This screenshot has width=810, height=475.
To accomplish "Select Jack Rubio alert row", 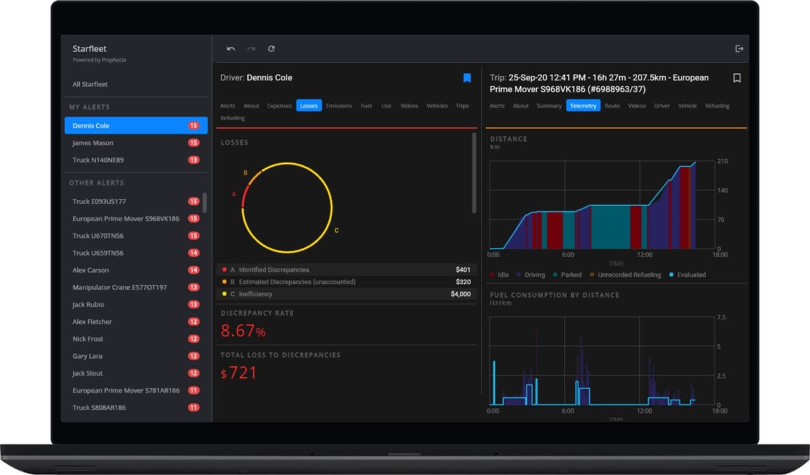I will [x=133, y=304].
